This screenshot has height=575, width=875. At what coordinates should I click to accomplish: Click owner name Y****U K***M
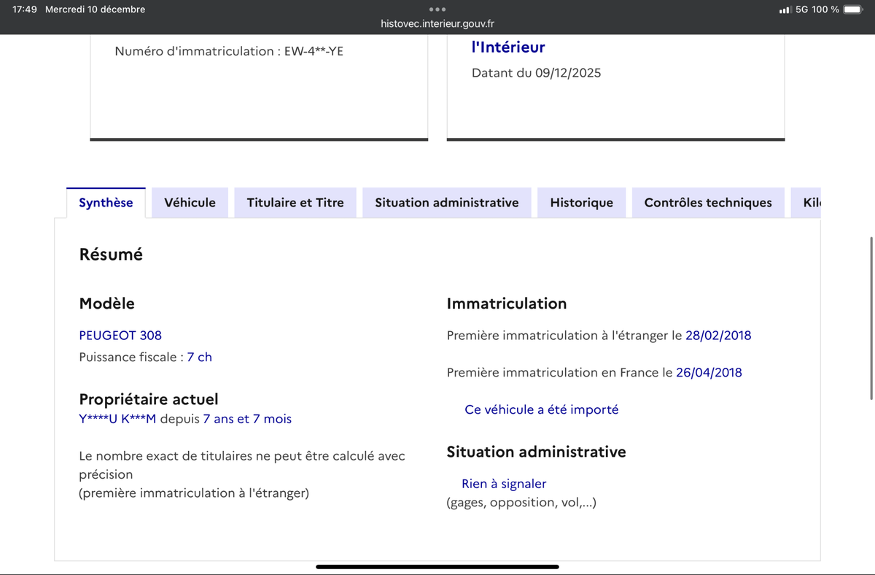coord(117,419)
